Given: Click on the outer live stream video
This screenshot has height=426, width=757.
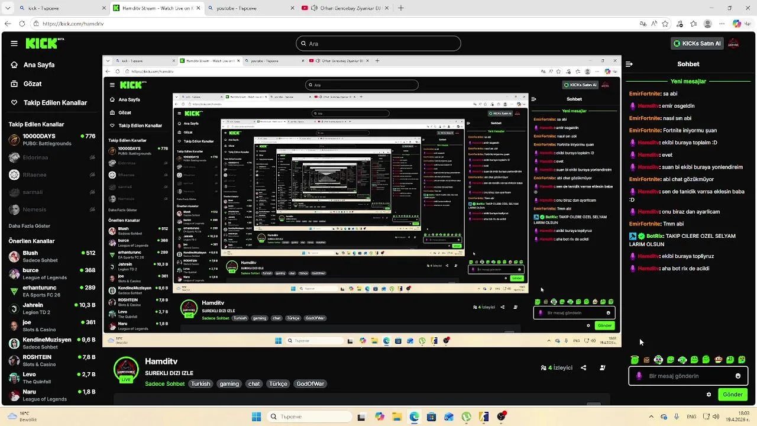Looking at the screenshot, I should [x=362, y=201].
